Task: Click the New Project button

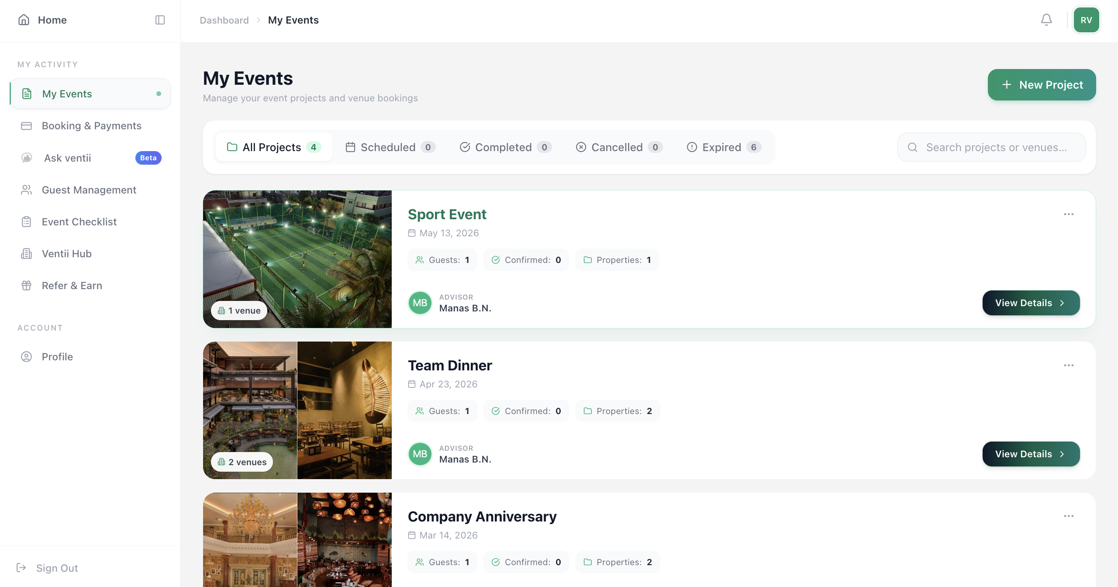Action: click(x=1042, y=84)
